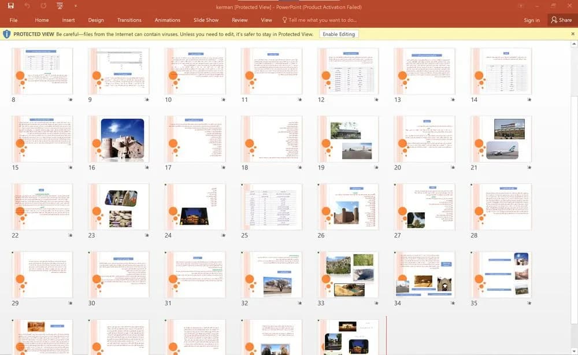Click the Undo arrow icon
578x355 pixels.
tap(27, 6)
